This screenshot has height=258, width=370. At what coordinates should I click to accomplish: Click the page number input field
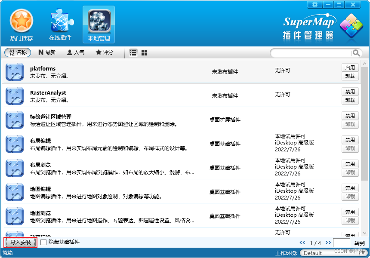click(342, 243)
